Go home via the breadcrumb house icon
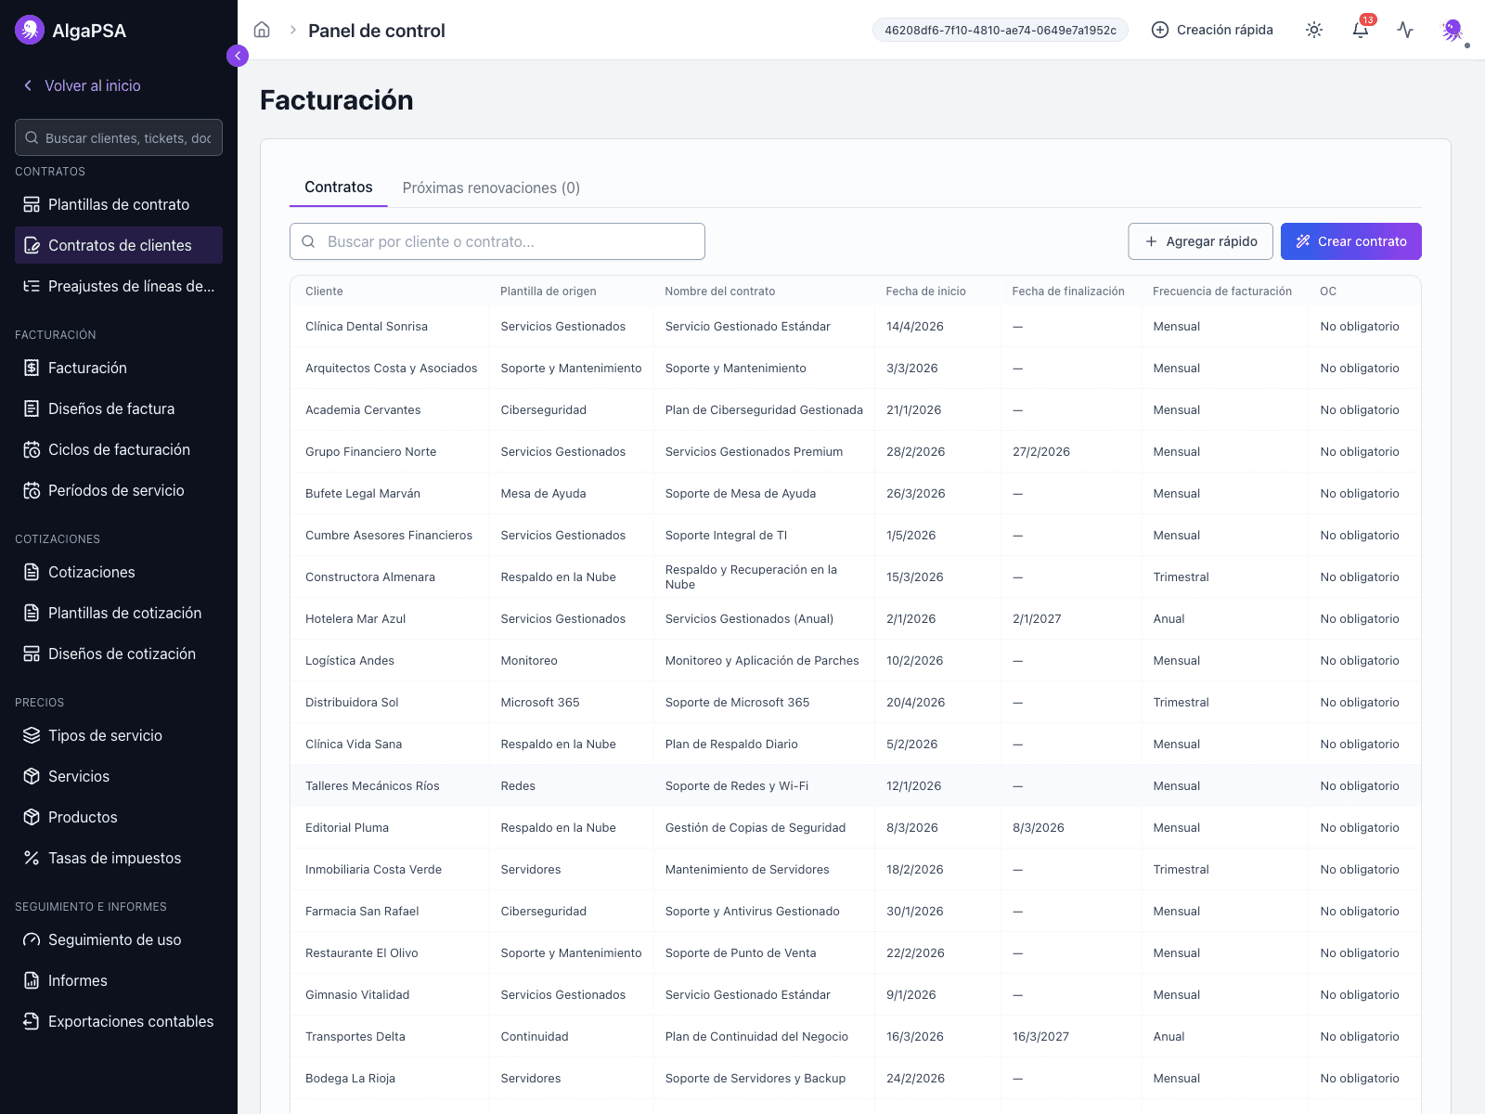Image resolution: width=1485 pixels, height=1114 pixels. click(262, 30)
